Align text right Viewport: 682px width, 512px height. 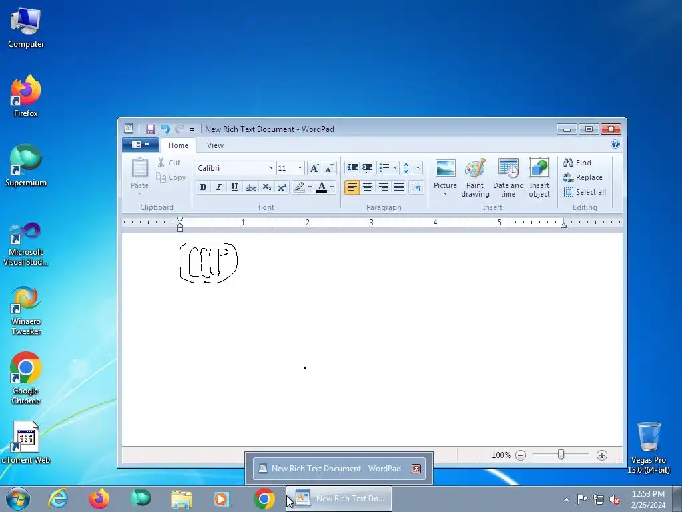383,187
